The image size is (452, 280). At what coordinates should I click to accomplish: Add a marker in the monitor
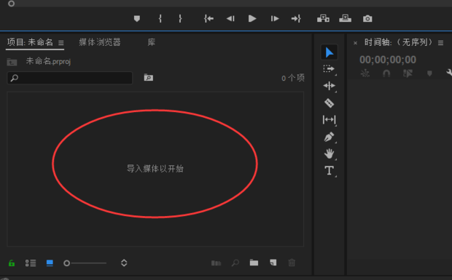point(137,19)
